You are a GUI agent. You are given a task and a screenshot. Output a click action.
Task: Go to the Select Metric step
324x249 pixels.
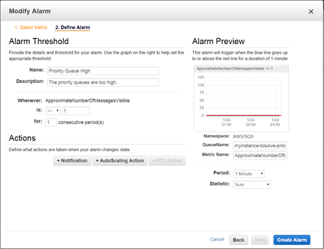[31, 27]
